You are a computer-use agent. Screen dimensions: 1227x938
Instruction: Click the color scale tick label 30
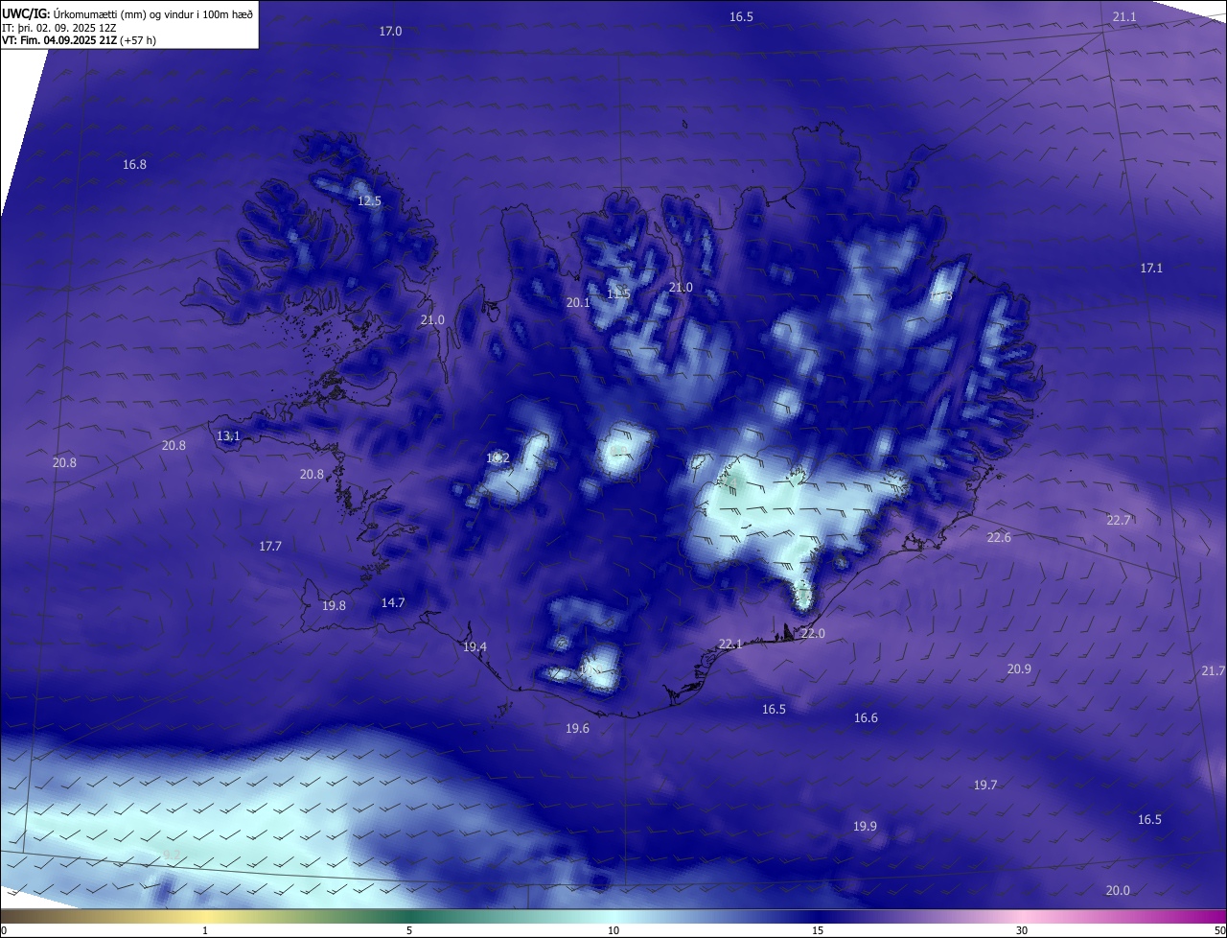[x=1022, y=930]
